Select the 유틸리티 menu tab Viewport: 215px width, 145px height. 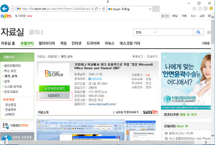coord(27,43)
